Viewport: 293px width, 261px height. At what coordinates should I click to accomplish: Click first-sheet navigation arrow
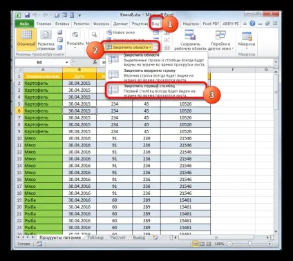pyautogui.click(x=18, y=237)
